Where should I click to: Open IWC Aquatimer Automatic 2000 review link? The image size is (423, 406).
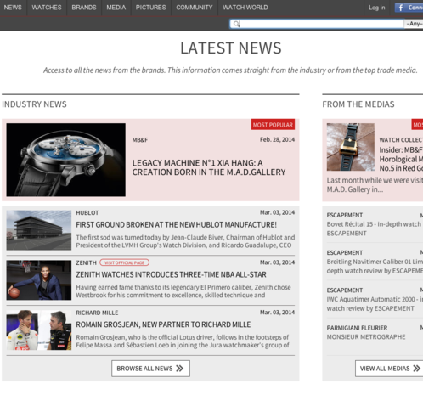(x=375, y=304)
